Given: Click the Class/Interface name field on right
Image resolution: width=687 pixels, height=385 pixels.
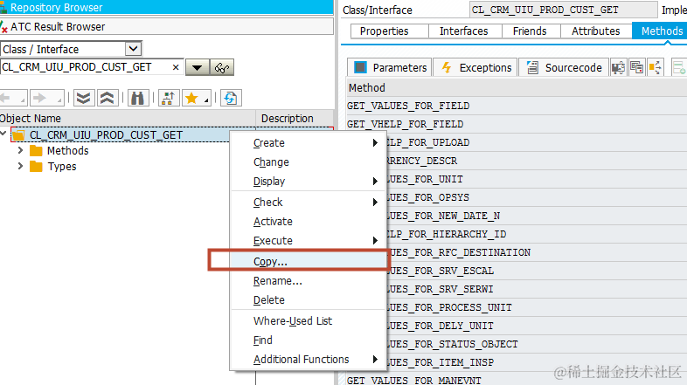Looking at the screenshot, I should click(564, 10).
